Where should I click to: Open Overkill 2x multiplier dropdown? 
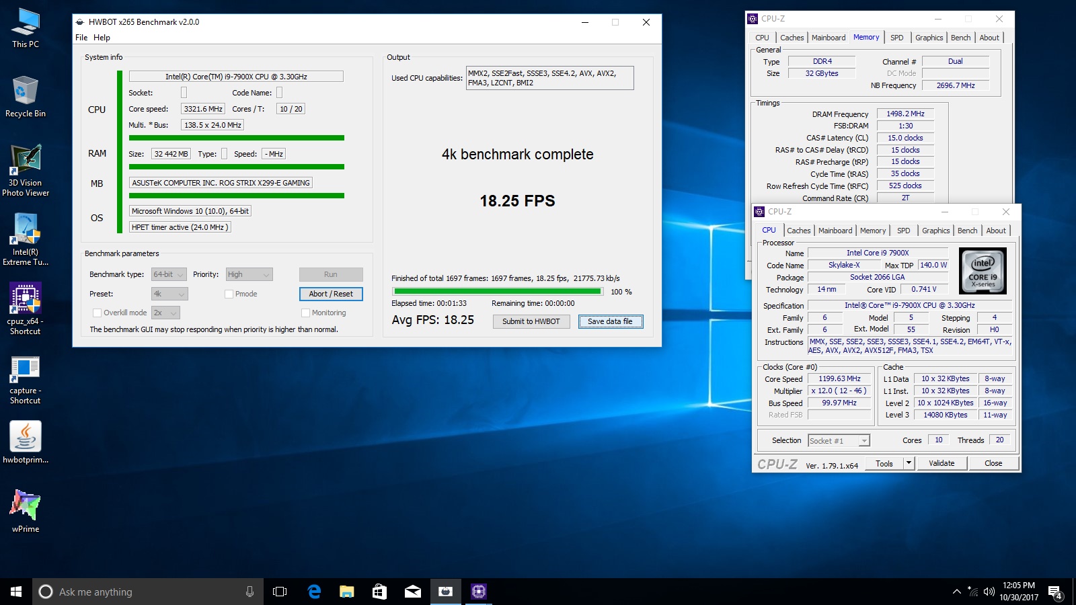(165, 313)
